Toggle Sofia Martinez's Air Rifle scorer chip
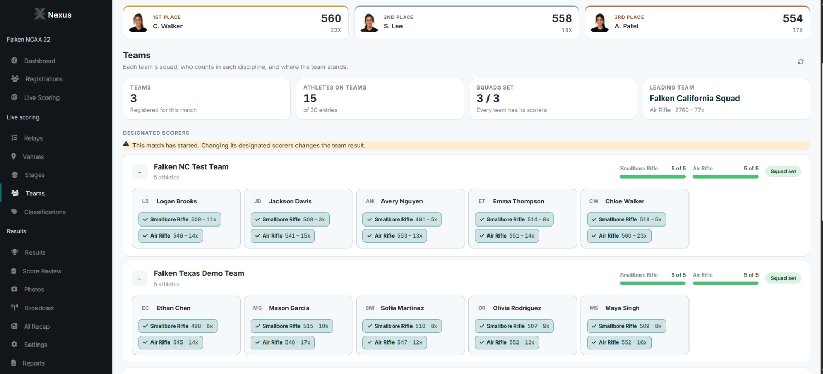 click(395, 342)
